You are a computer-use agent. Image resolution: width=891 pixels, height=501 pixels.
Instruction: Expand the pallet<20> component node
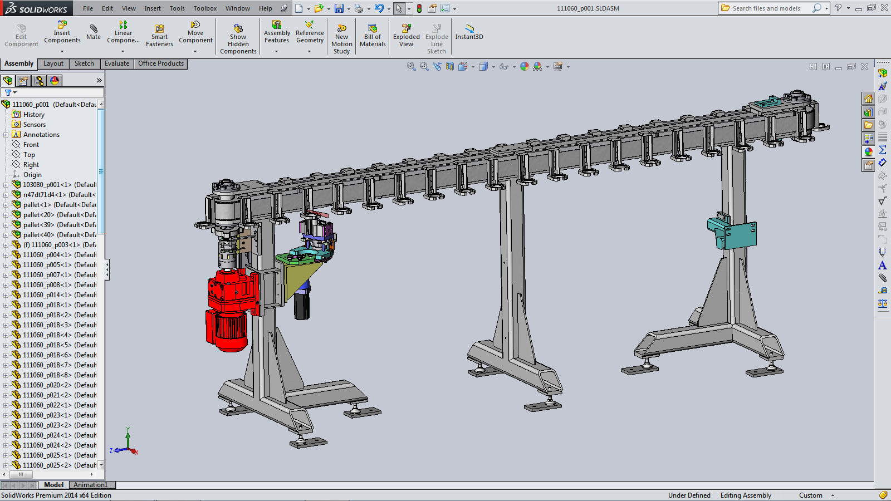(6, 215)
